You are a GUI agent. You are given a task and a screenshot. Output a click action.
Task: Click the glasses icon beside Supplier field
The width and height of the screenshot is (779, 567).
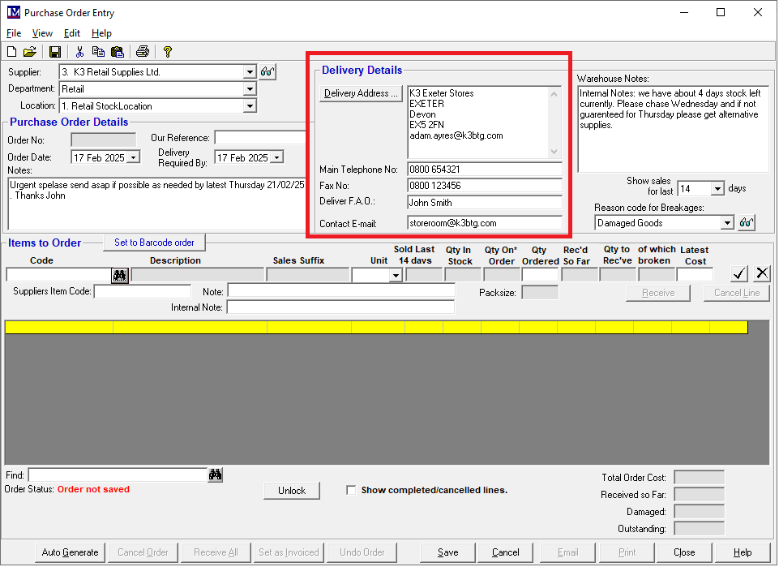pos(268,72)
